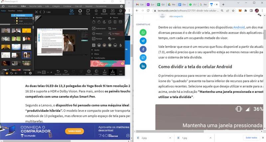Zoom in the PhotoScape canvas with plus button
The width and height of the screenshot is (266, 142).
pyautogui.click(x=51, y=72)
